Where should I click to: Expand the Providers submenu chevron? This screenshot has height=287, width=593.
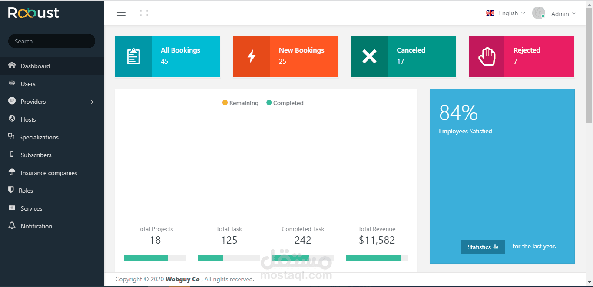92,102
